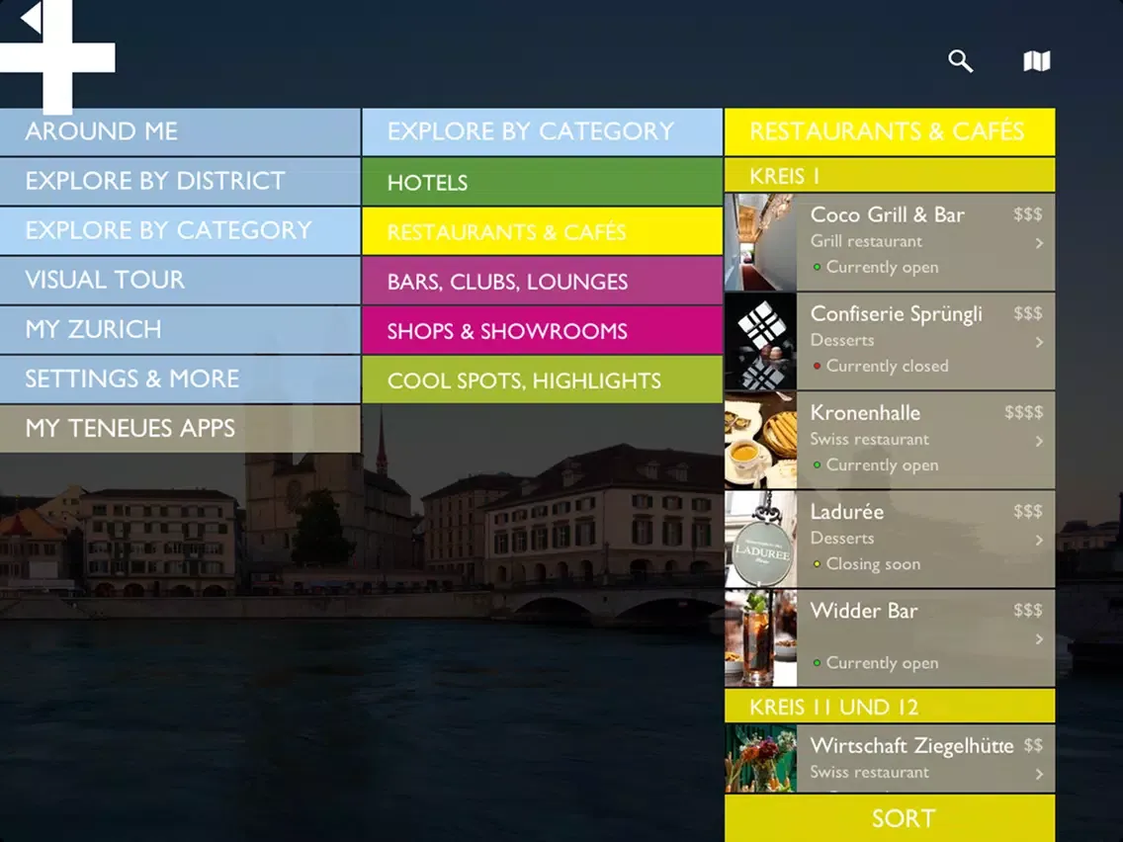Select Explore by District in main menu
This screenshot has height=842, width=1123.
(x=180, y=181)
